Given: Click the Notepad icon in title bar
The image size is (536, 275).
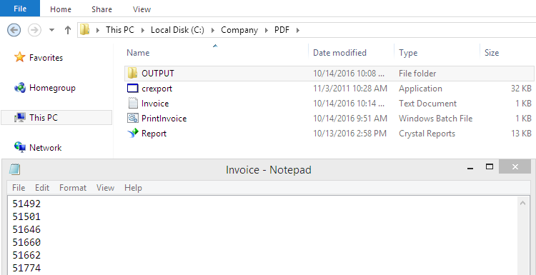Looking at the screenshot, I should click(15, 169).
